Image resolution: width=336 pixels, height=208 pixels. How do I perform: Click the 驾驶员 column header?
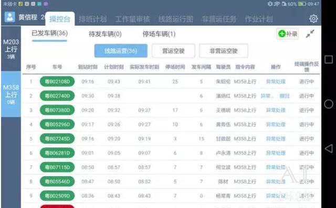click(x=223, y=67)
